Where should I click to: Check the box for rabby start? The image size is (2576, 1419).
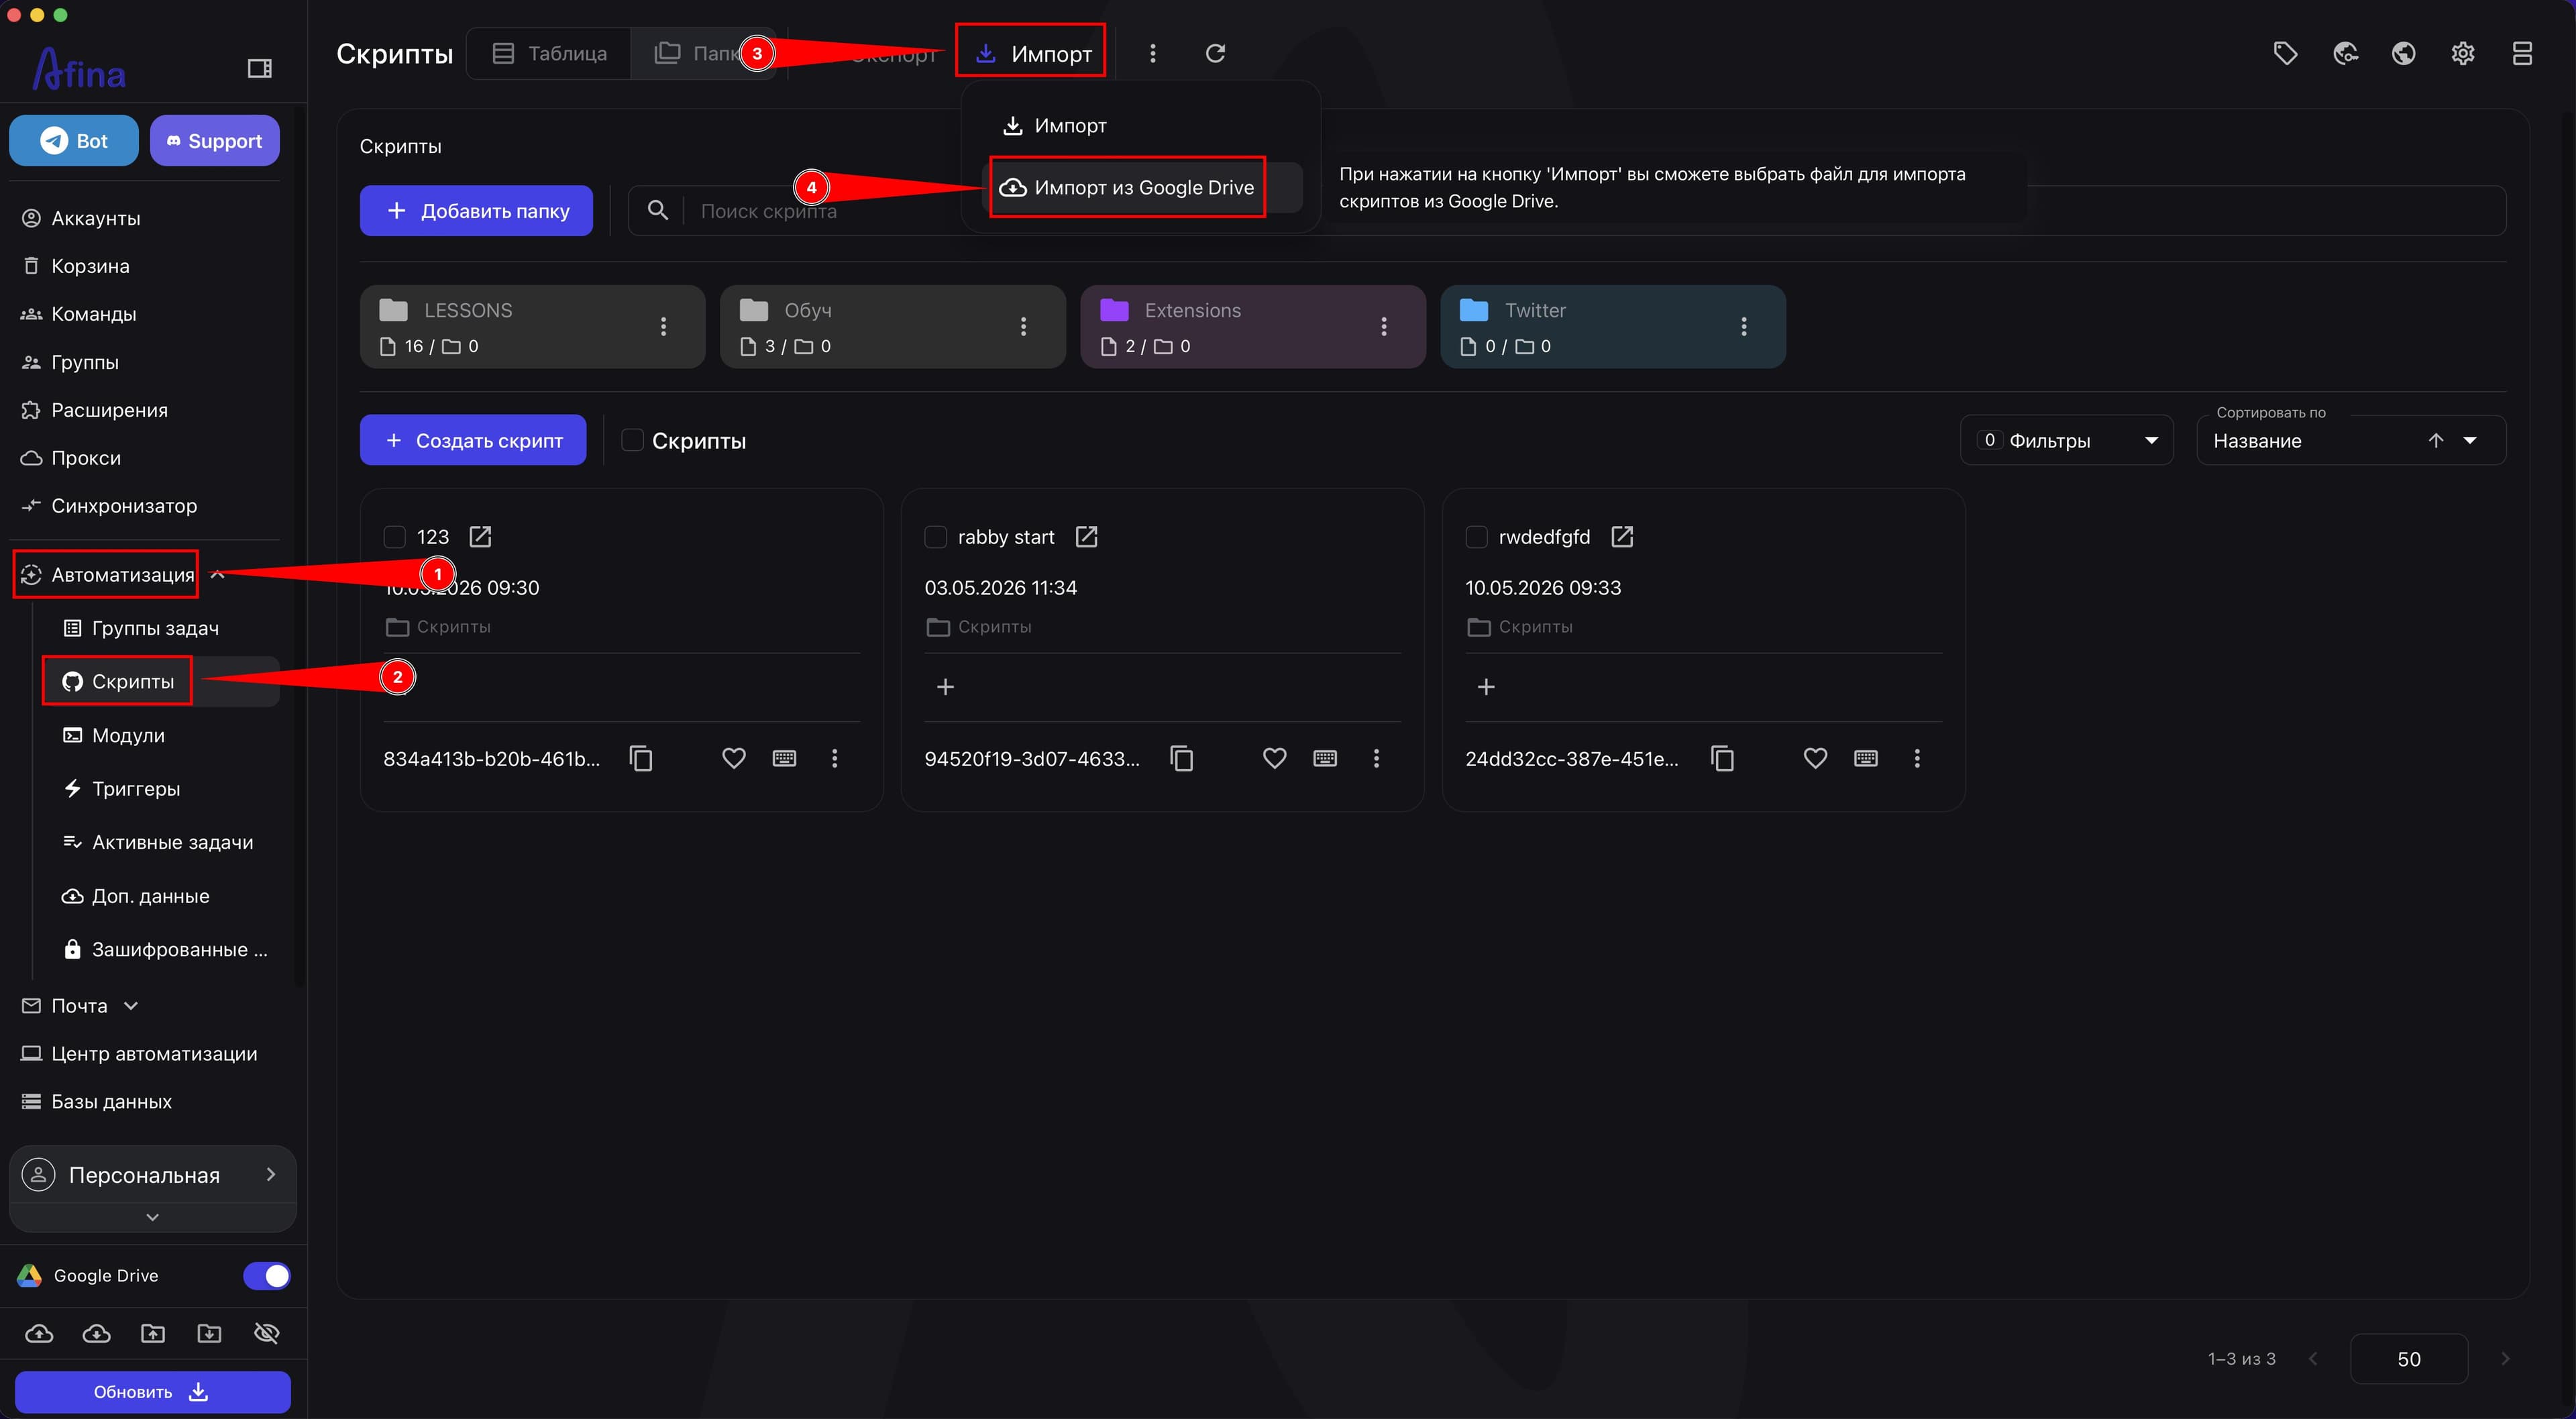click(935, 537)
